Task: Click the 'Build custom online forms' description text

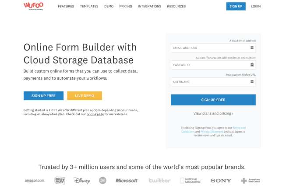Action: (81, 75)
